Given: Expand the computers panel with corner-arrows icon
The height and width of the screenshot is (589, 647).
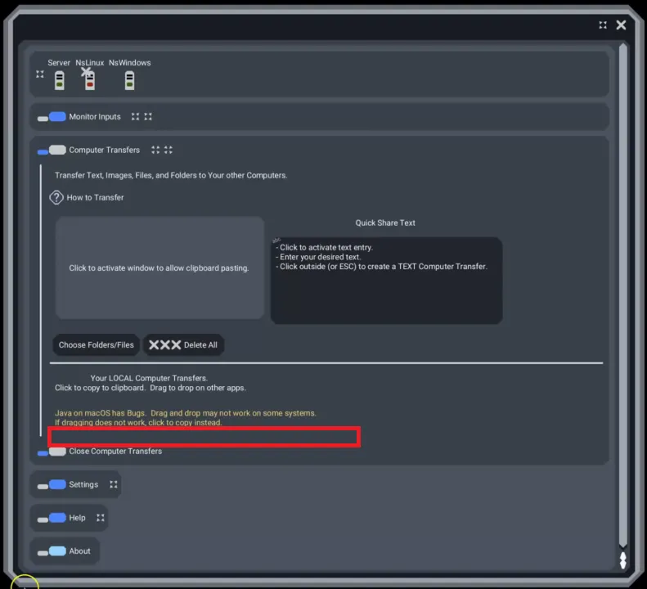Looking at the screenshot, I should [x=39, y=74].
